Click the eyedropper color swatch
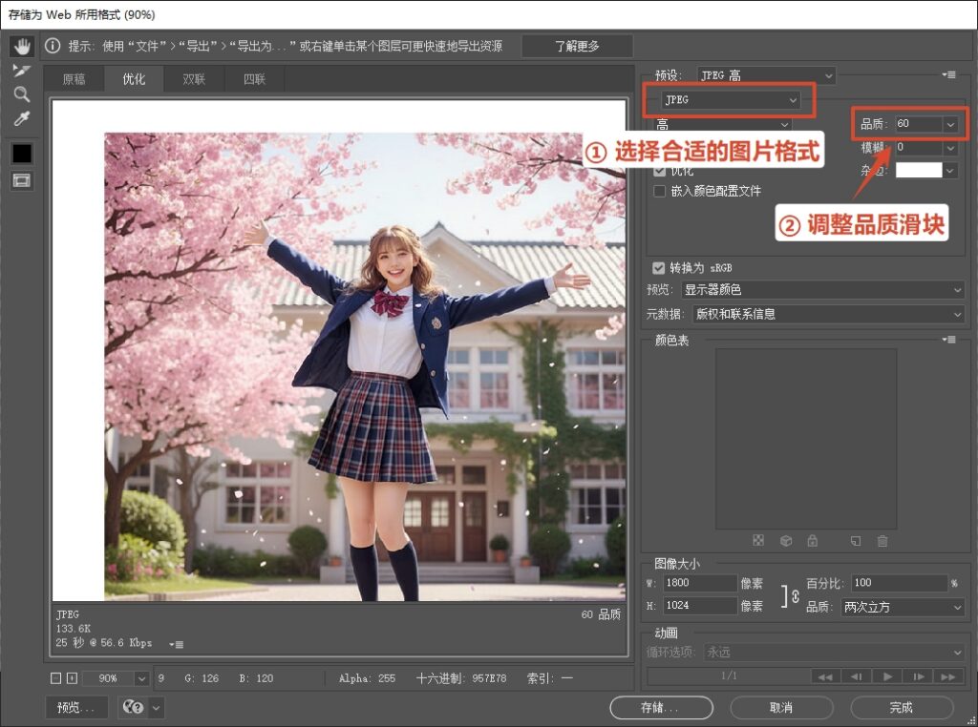 coord(21,153)
